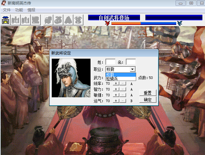The height and width of the screenshot is (155, 205).
Task: Click the blue bird emblem
Action: (x=180, y=23)
